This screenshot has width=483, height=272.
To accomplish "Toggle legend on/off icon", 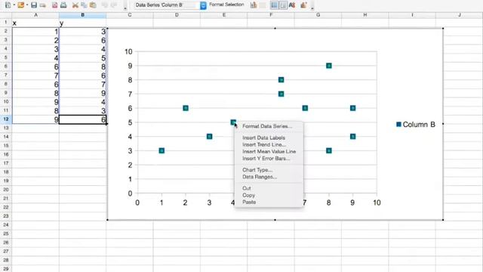I will (x=283, y=5).
